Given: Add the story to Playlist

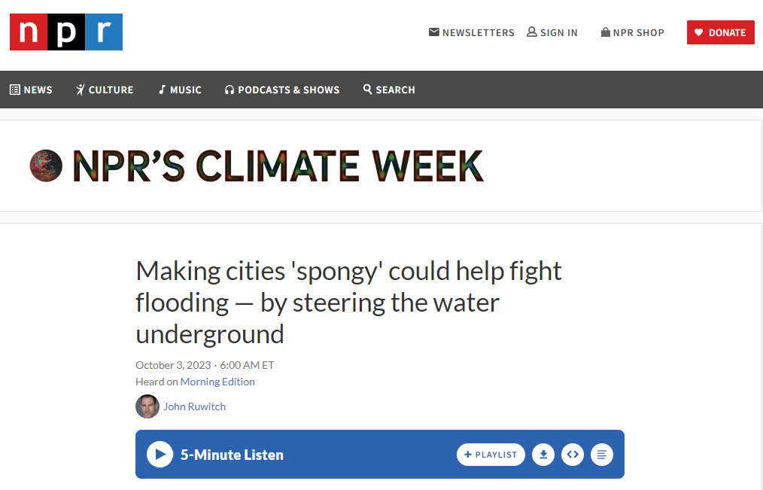Looking at the screenshot, I should click(x=491, y=455).
